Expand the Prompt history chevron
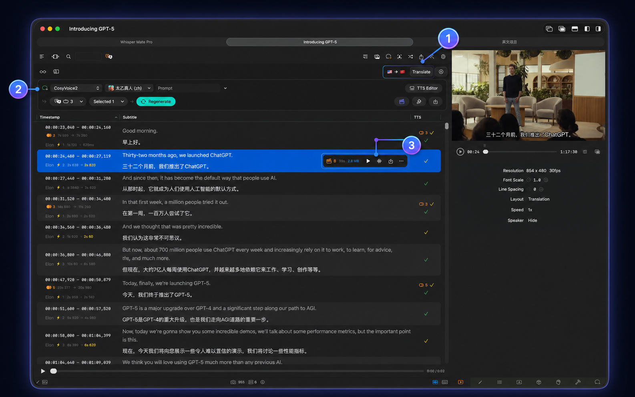This screenshot has width=635, height=397. (225, 88)
